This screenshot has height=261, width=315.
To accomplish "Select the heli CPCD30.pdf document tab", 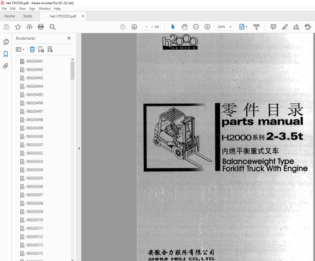I will [63, 16].
